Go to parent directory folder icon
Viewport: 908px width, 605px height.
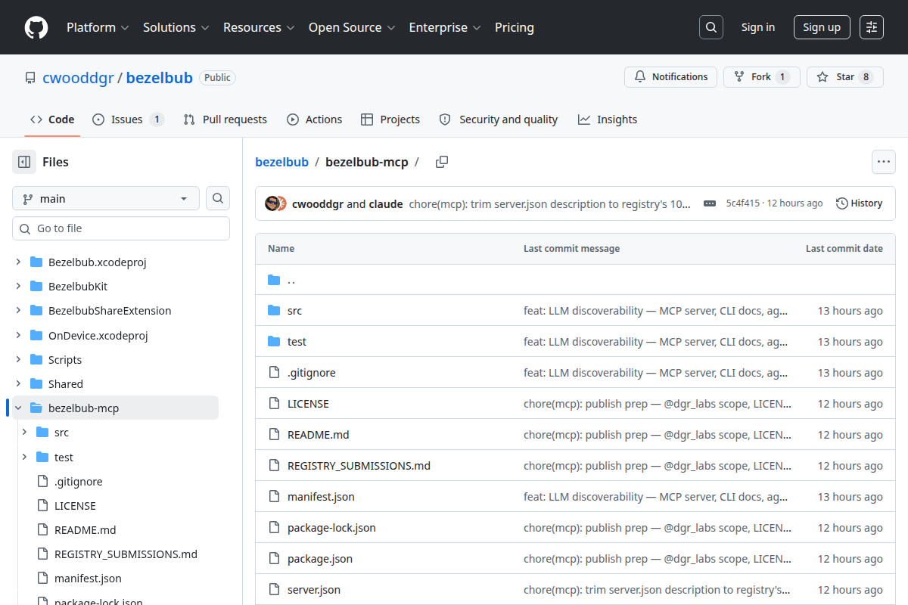(x=274, y=280)
